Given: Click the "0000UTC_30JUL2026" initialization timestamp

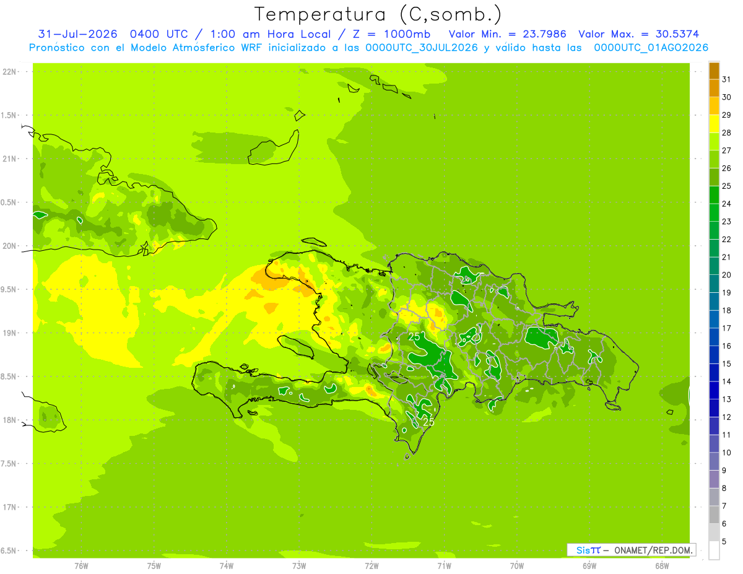Looking at the screenshot, I should tap(422, 48).
